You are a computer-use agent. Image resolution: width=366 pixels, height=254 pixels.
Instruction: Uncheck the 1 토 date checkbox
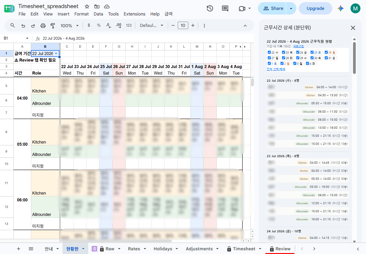click(x=269, y=63)
